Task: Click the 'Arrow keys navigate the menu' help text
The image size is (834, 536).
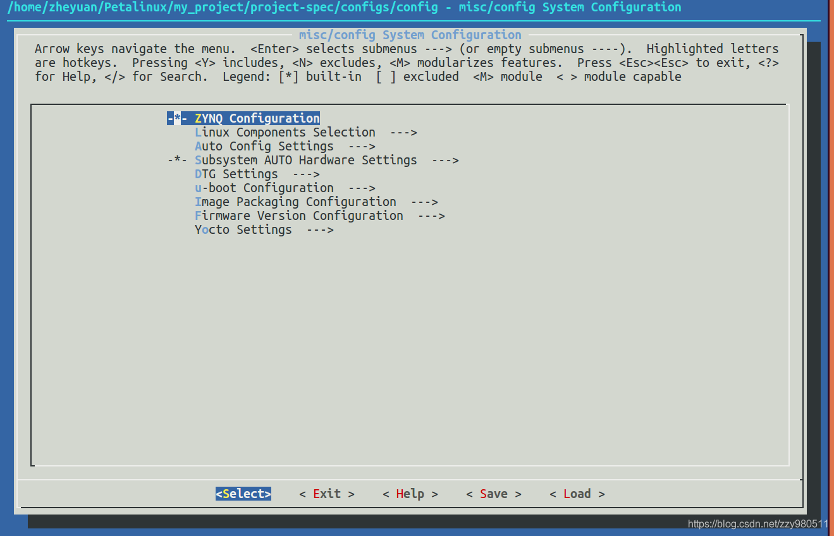Action: (136, 49)
